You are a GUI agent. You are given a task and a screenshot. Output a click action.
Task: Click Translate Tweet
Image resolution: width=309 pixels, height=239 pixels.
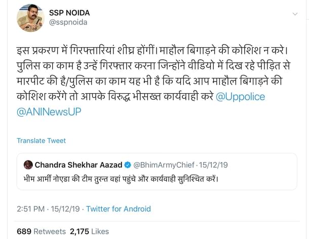click(x=41, y=140)
